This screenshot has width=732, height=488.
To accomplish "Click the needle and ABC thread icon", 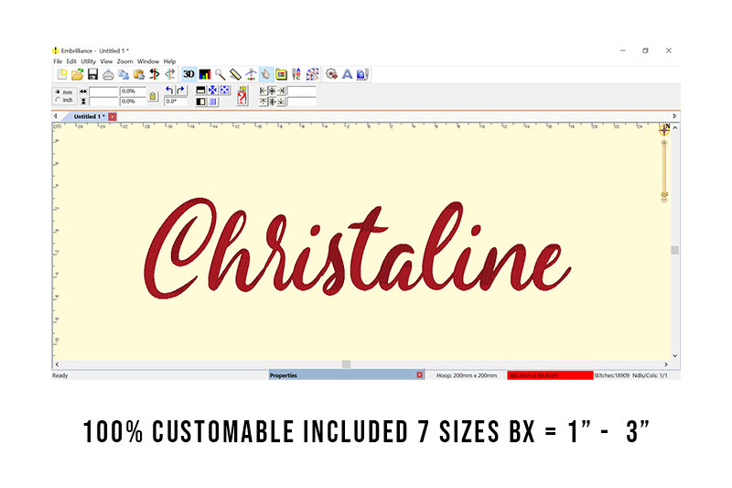I will coord(296,74).
